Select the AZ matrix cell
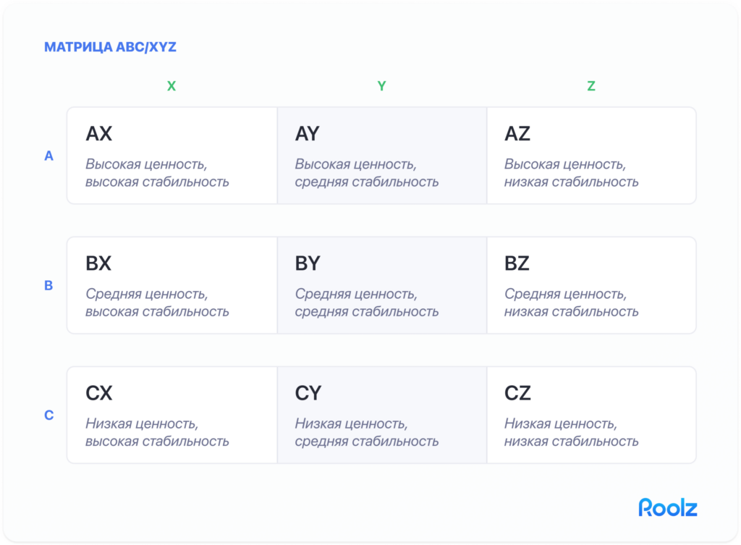Image resolution: width=741 pixels, height=545 pixels. [x=591, y=156]
